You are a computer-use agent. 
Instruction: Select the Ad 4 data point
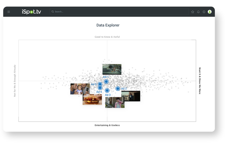(x=100, y=88)
